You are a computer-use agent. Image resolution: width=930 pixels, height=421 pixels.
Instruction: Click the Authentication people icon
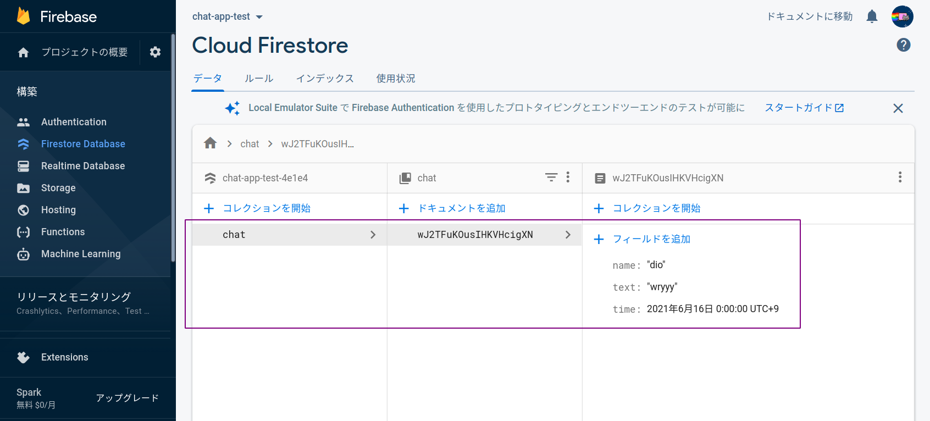point(23,122)
